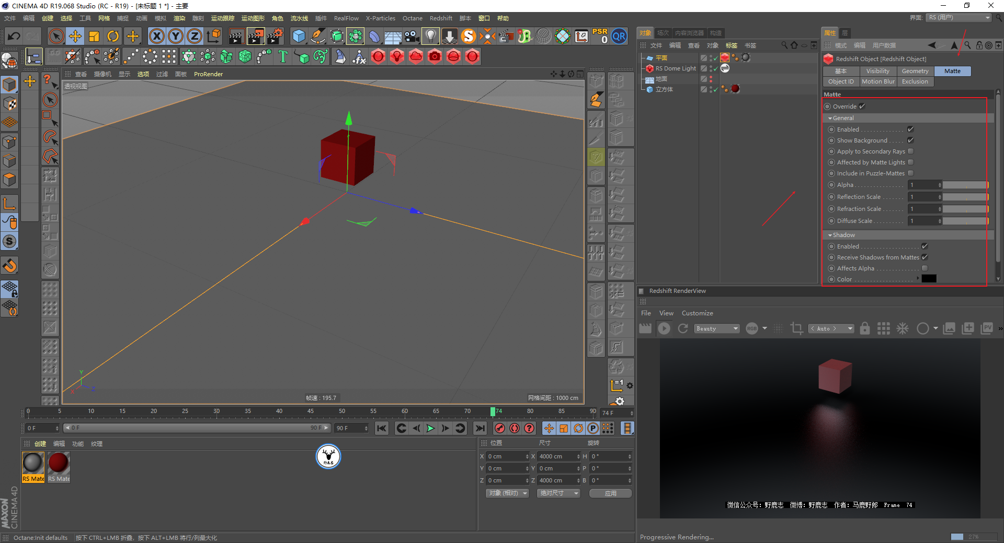Expand the shadow Color parameter arrow
The height and width of the screenshot is (543, 1004).
(x=918, y=279)
